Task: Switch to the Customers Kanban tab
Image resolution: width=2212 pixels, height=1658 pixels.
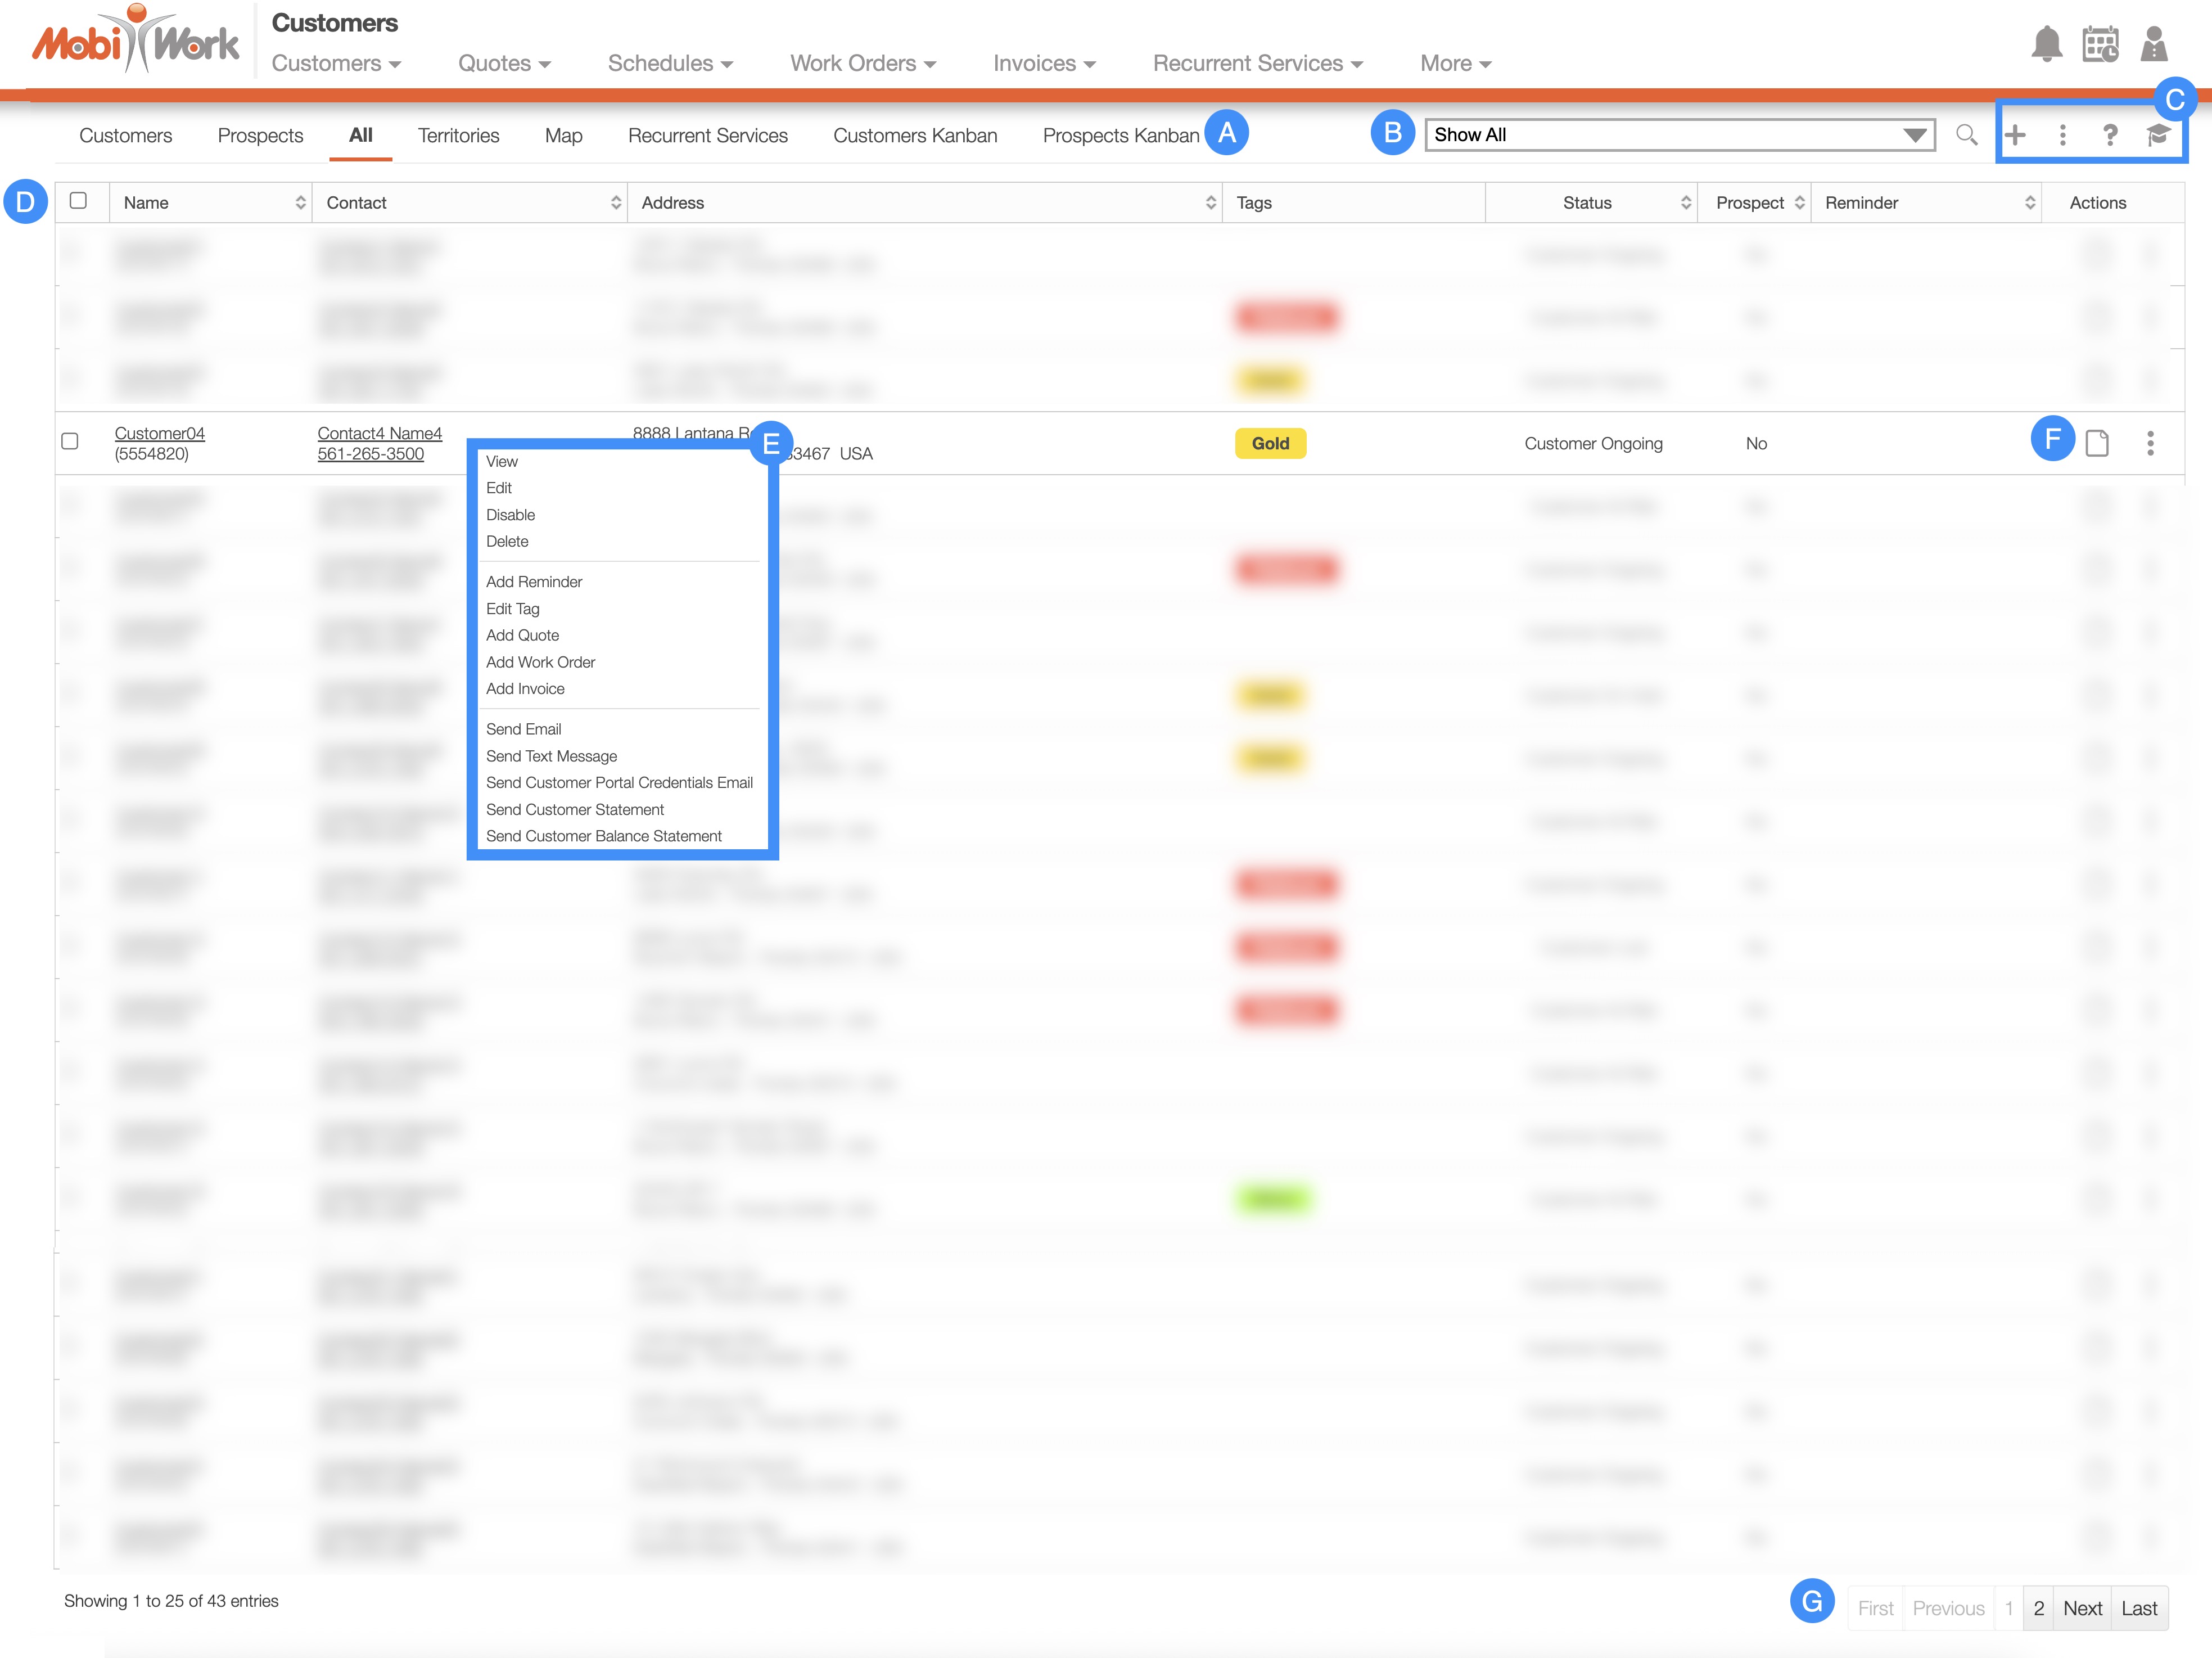Action: 914,136
